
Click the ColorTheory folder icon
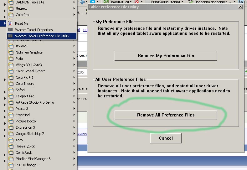point(11,84)
